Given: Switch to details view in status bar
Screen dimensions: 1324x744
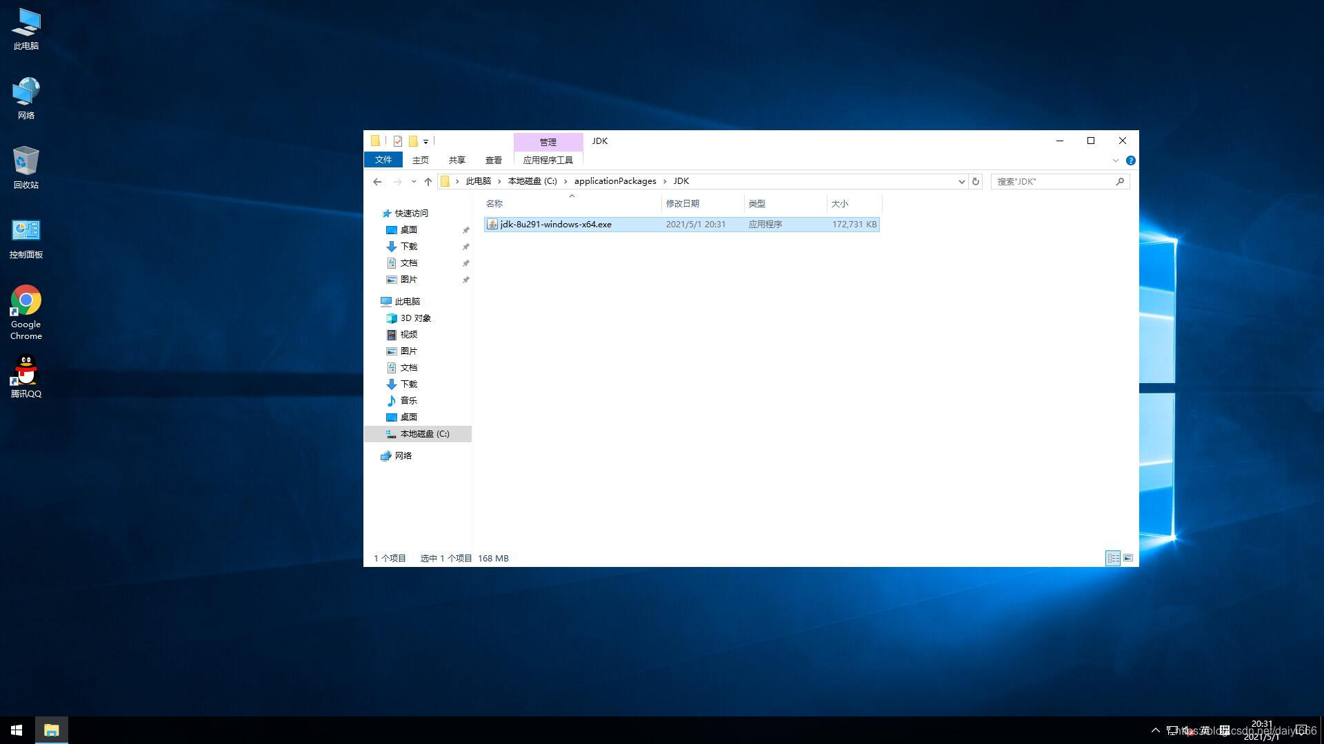Looking at the screenshot, I should [1113, 558].
